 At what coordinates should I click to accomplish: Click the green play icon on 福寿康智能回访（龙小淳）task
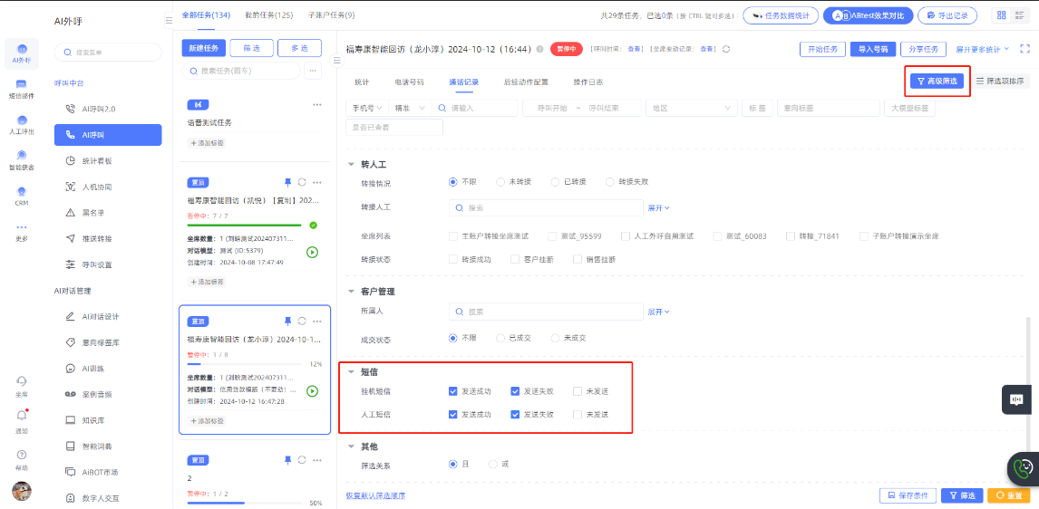[x=312, y=391]
